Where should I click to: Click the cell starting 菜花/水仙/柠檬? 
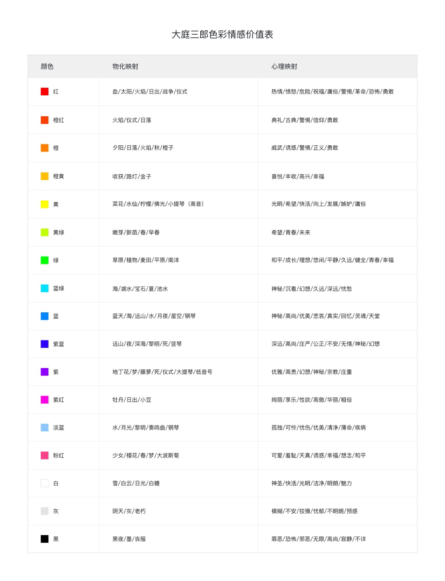click(x=178, y=204)
